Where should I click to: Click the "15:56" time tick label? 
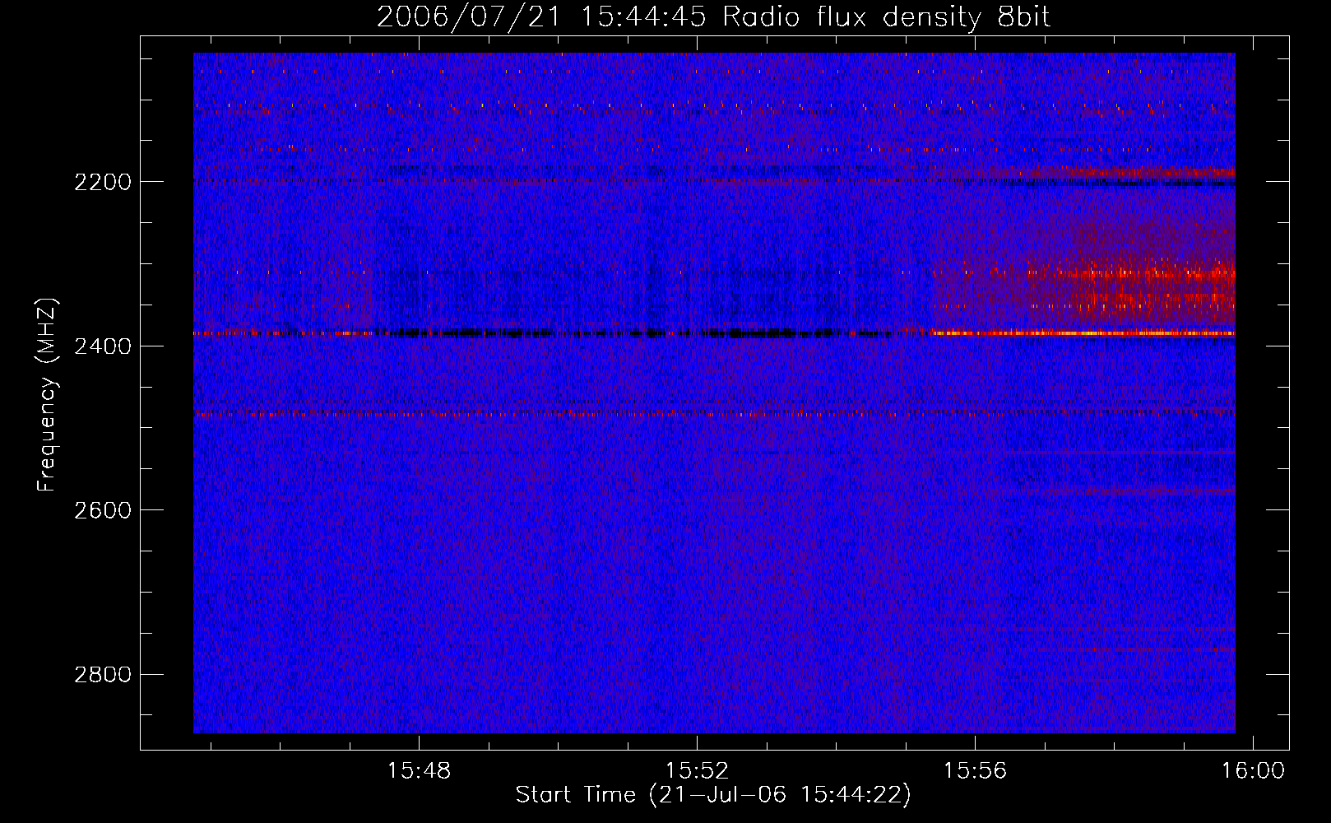975,770
